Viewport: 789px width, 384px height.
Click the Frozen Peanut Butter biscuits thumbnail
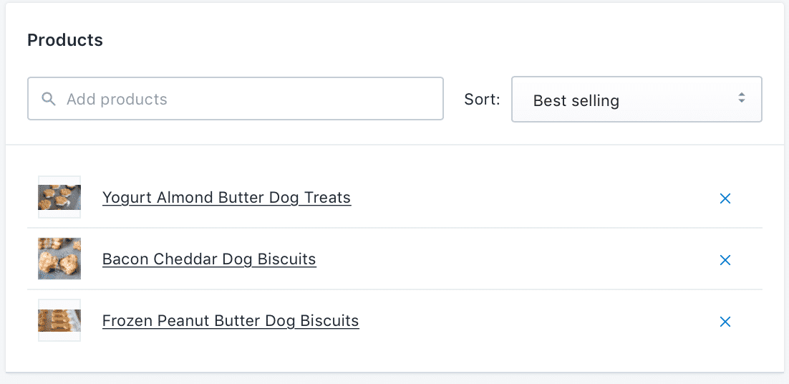59,320
